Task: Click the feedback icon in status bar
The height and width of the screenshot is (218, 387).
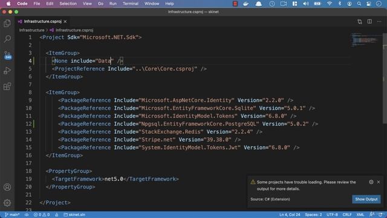Action: click(372, 214)
